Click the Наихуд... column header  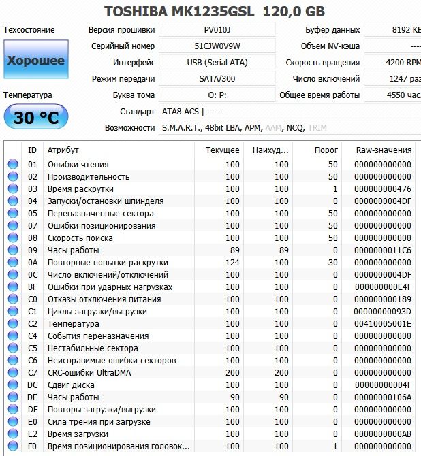(x=268, y=150)
